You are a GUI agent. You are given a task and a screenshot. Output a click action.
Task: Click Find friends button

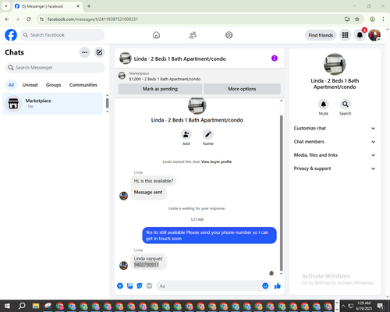coord(321,35)
